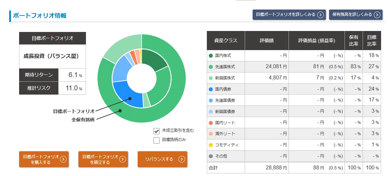
Task: Click 17% holding ratio of 新興国株式
Action: point(354,78)
